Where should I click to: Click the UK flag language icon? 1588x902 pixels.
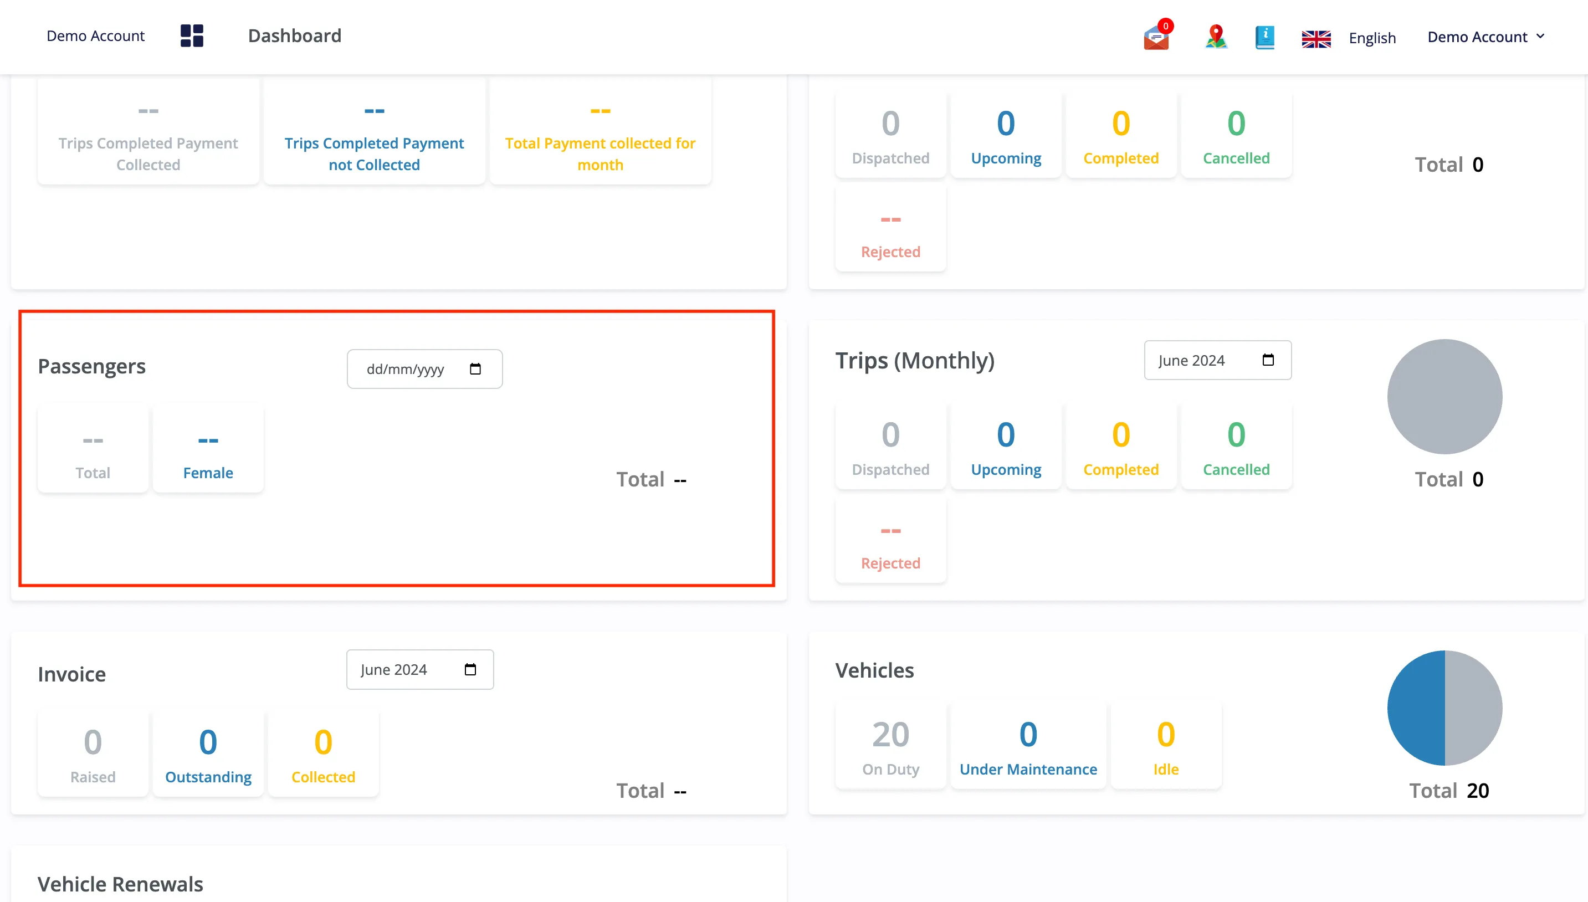tap(1316, 38)
